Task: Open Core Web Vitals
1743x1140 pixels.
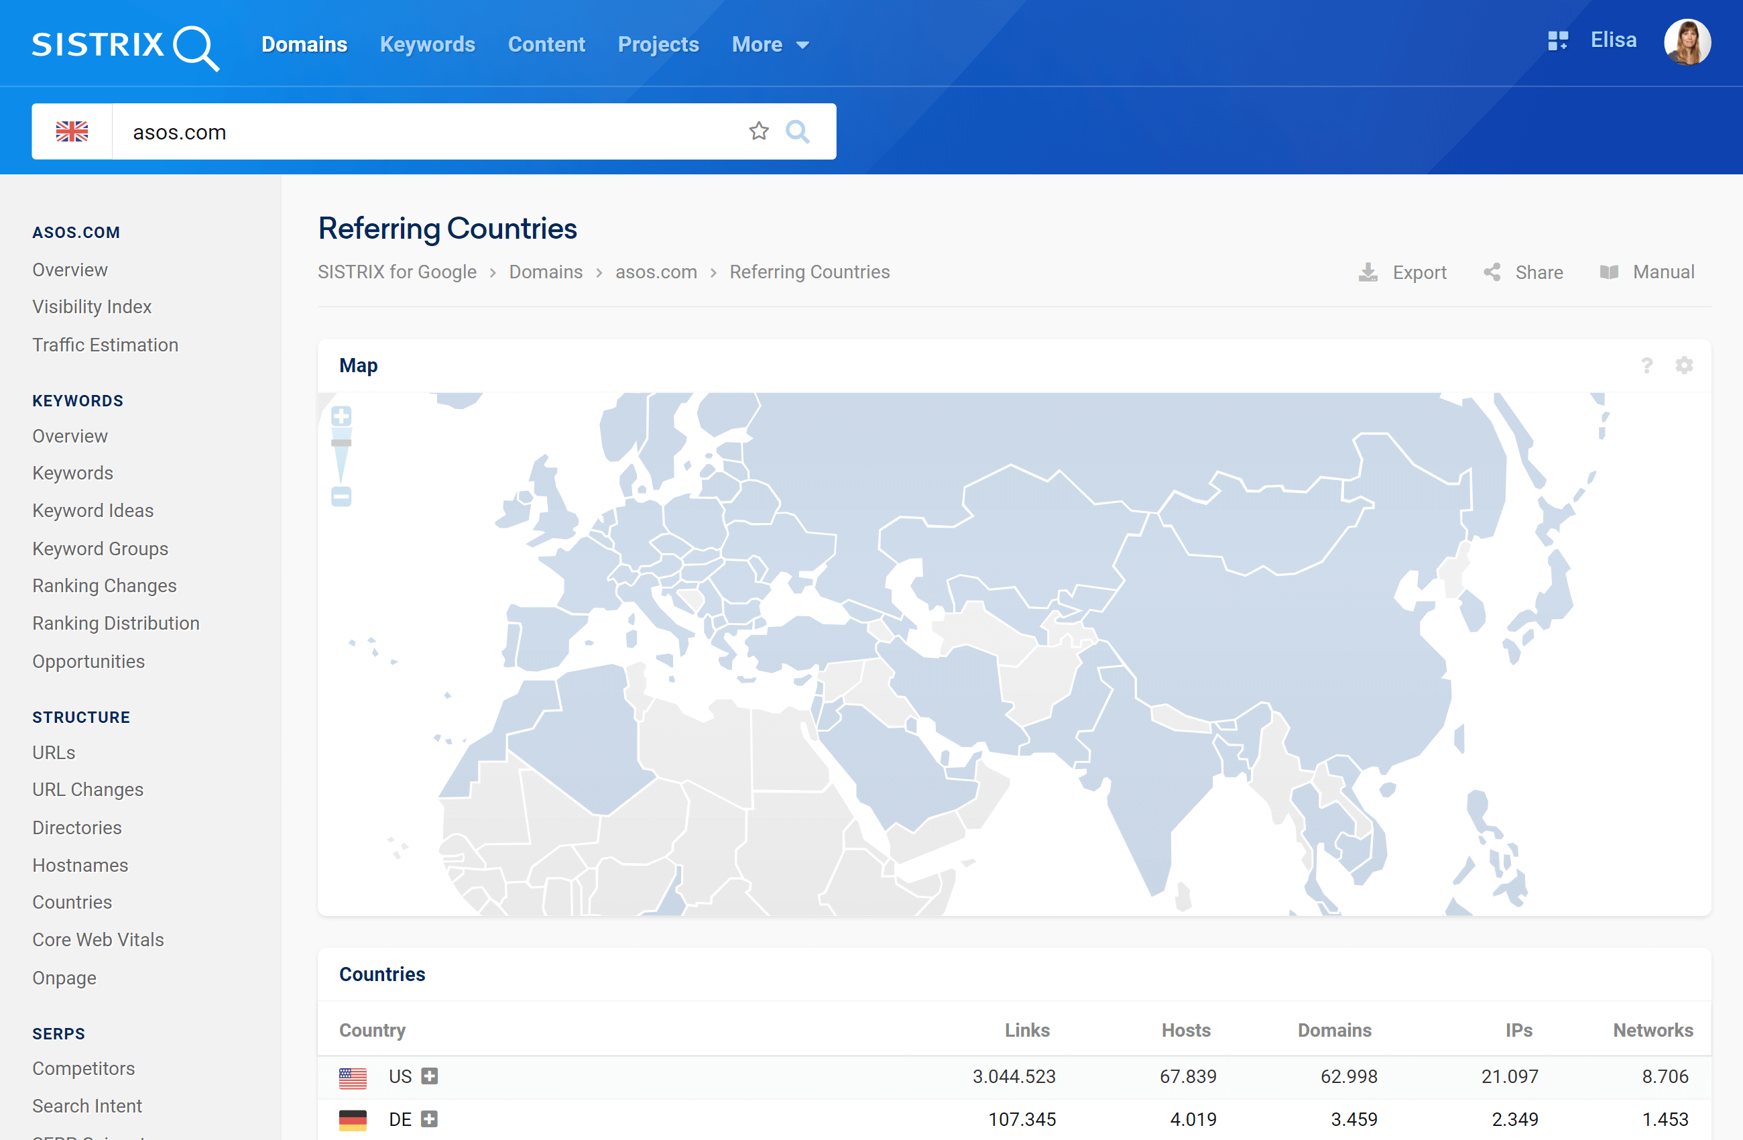Action: 98,940
